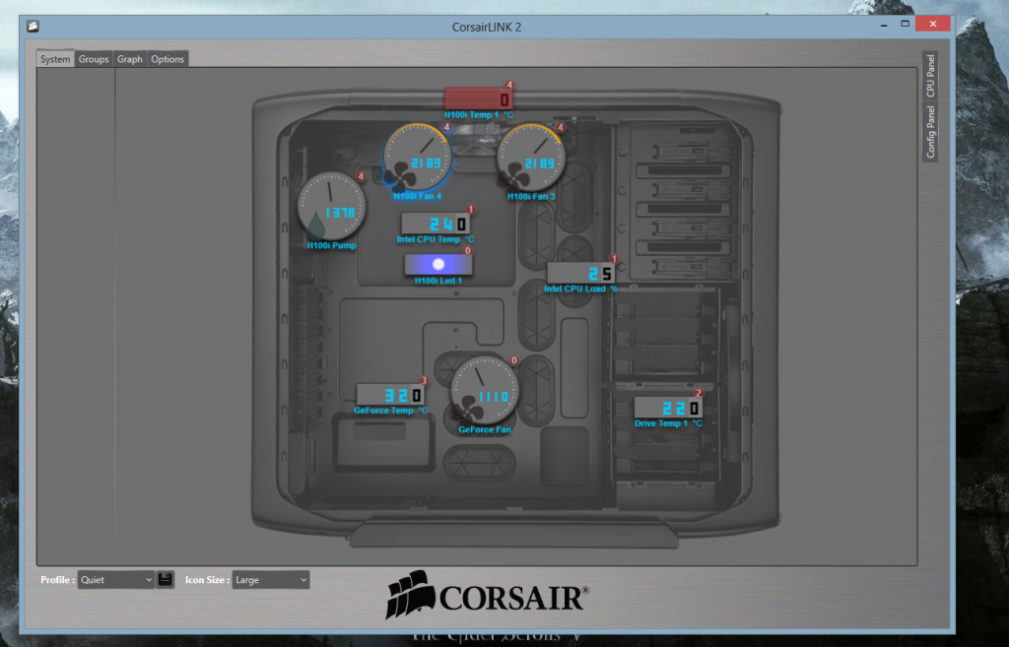Open the H100i Temp 1 sensor bar
1009x647 pixels.
click(x=479, y=97)
